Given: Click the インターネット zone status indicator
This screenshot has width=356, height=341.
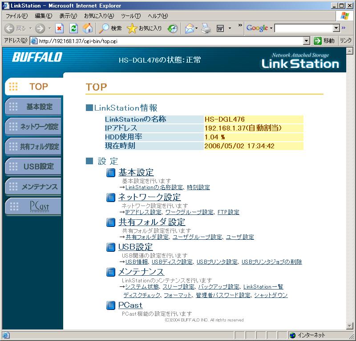Looking at the screenshot, I should coord(307,335).
